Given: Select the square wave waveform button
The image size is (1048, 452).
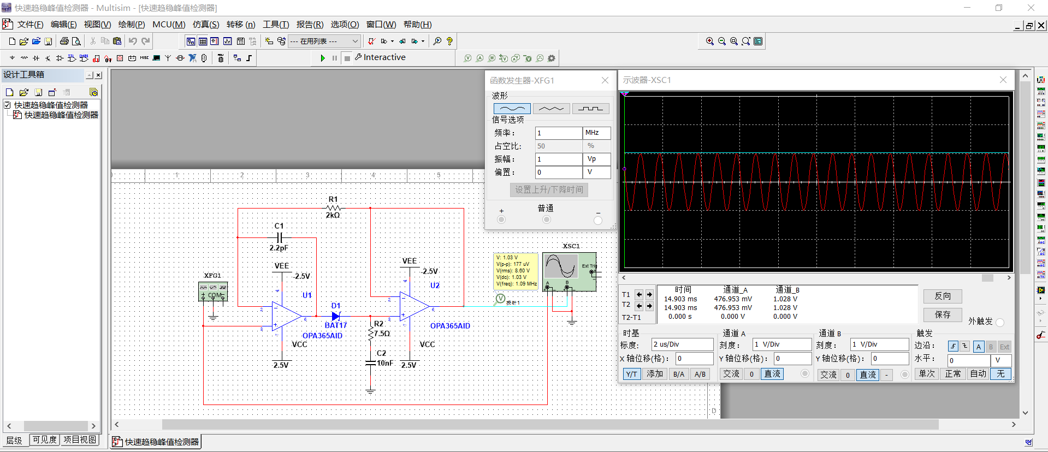Looking at the screenshot, I should pyautogui.click(x=590, y=109).
